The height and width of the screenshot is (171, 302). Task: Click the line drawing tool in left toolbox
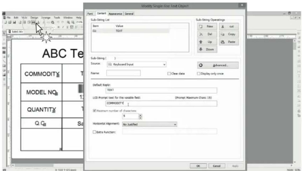click(4, 61)
